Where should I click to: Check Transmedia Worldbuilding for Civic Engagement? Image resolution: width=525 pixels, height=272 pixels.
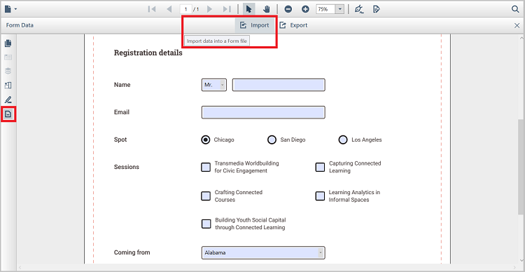206,167
